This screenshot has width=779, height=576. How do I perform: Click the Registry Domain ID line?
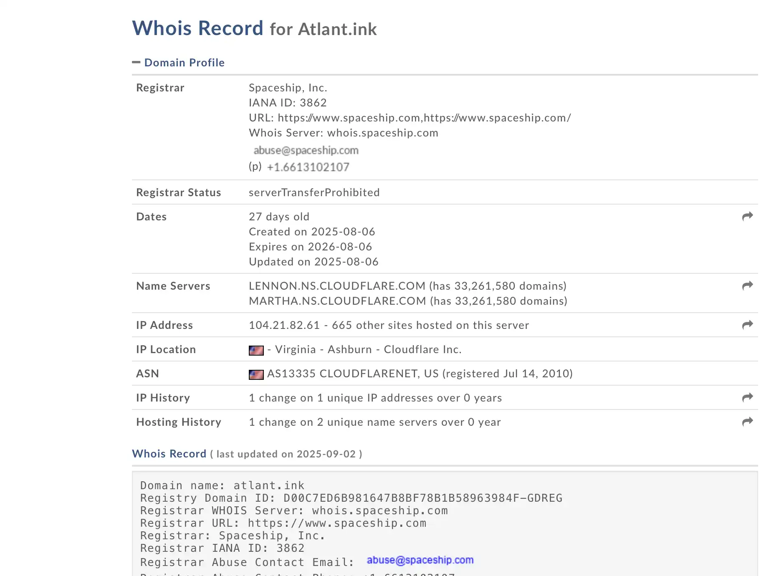(351, 498)
